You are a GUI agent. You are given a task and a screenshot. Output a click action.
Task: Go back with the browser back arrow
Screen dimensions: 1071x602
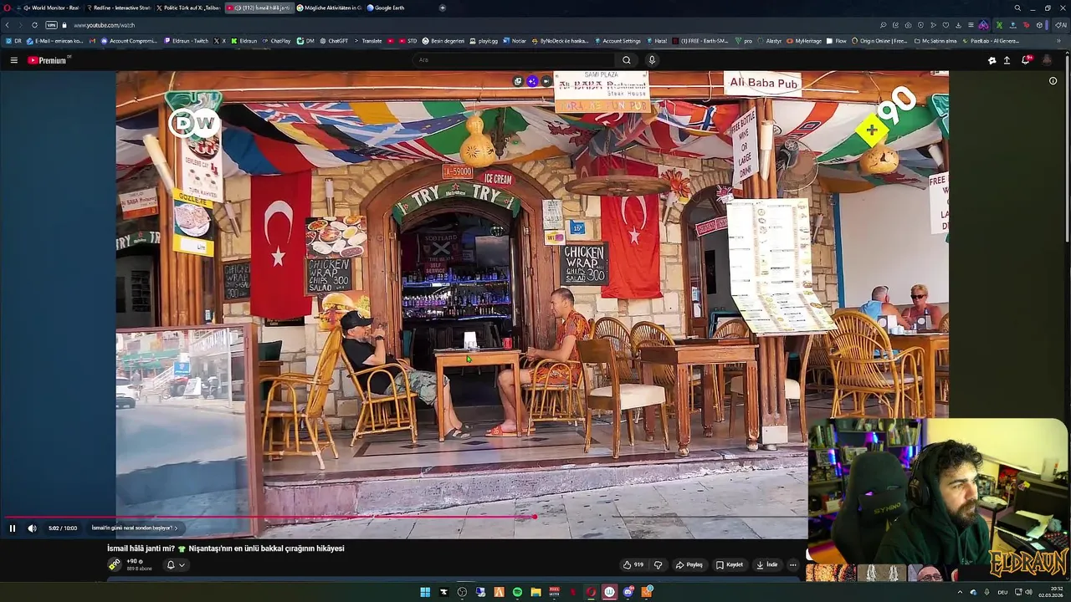pyautogui.click(x=8, y=25)
